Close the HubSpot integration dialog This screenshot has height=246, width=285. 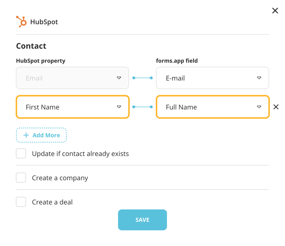point(275,11)
